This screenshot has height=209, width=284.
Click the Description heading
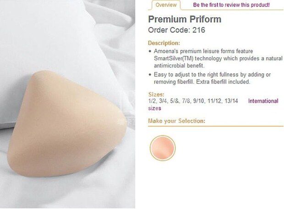pyautogui.click(x=164, y=43)
